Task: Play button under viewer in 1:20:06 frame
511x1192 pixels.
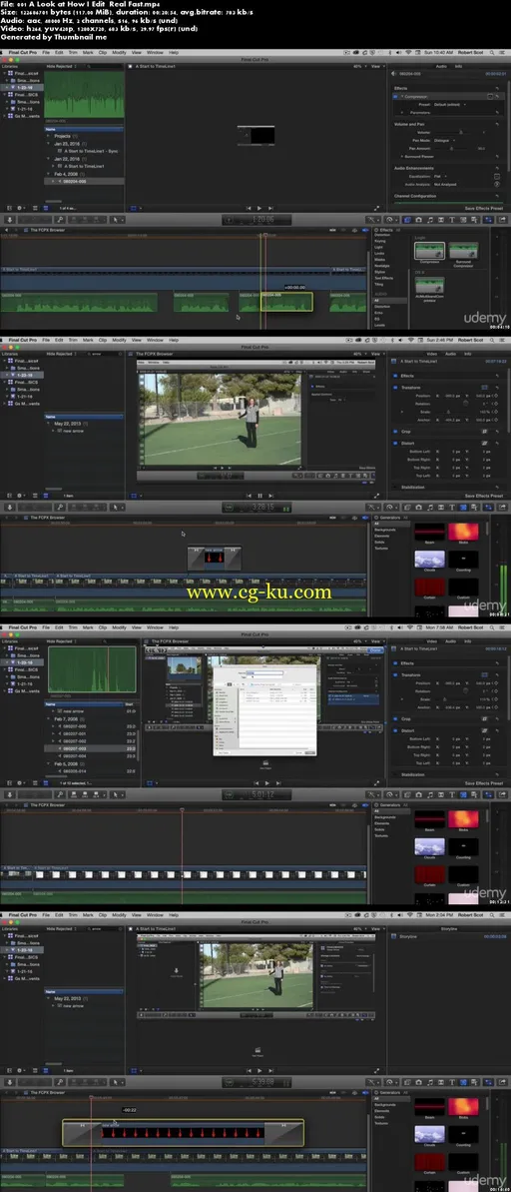Action: click(x=259, y=208)
